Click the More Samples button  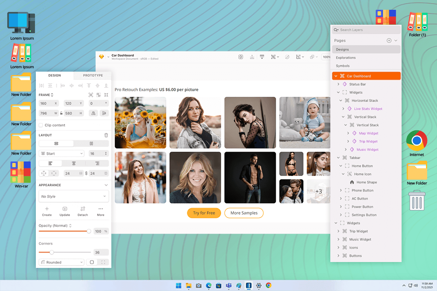tap(244, 213)
